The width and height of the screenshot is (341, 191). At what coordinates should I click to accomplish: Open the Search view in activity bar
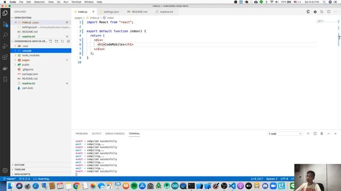pos(5,35)
